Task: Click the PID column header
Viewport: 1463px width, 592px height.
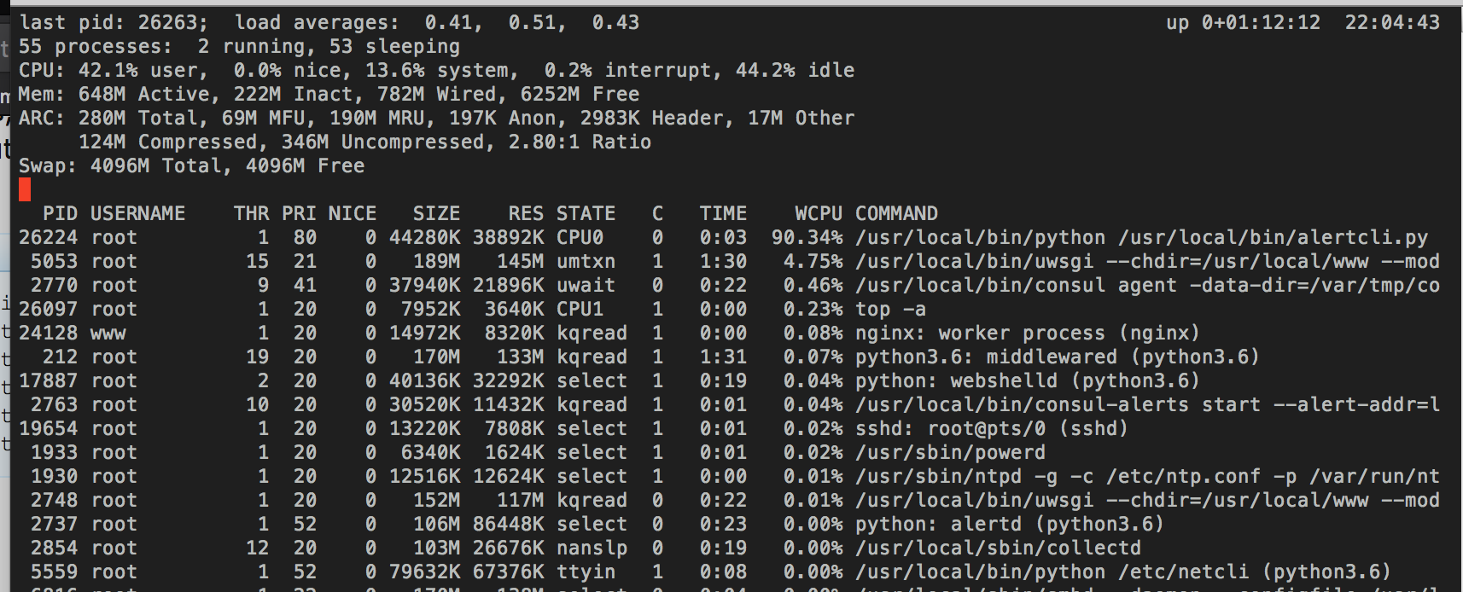Action: 60,213
